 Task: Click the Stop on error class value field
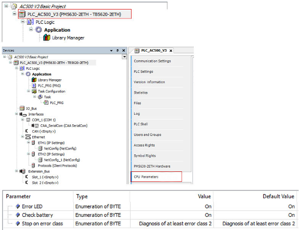point(172,224)
